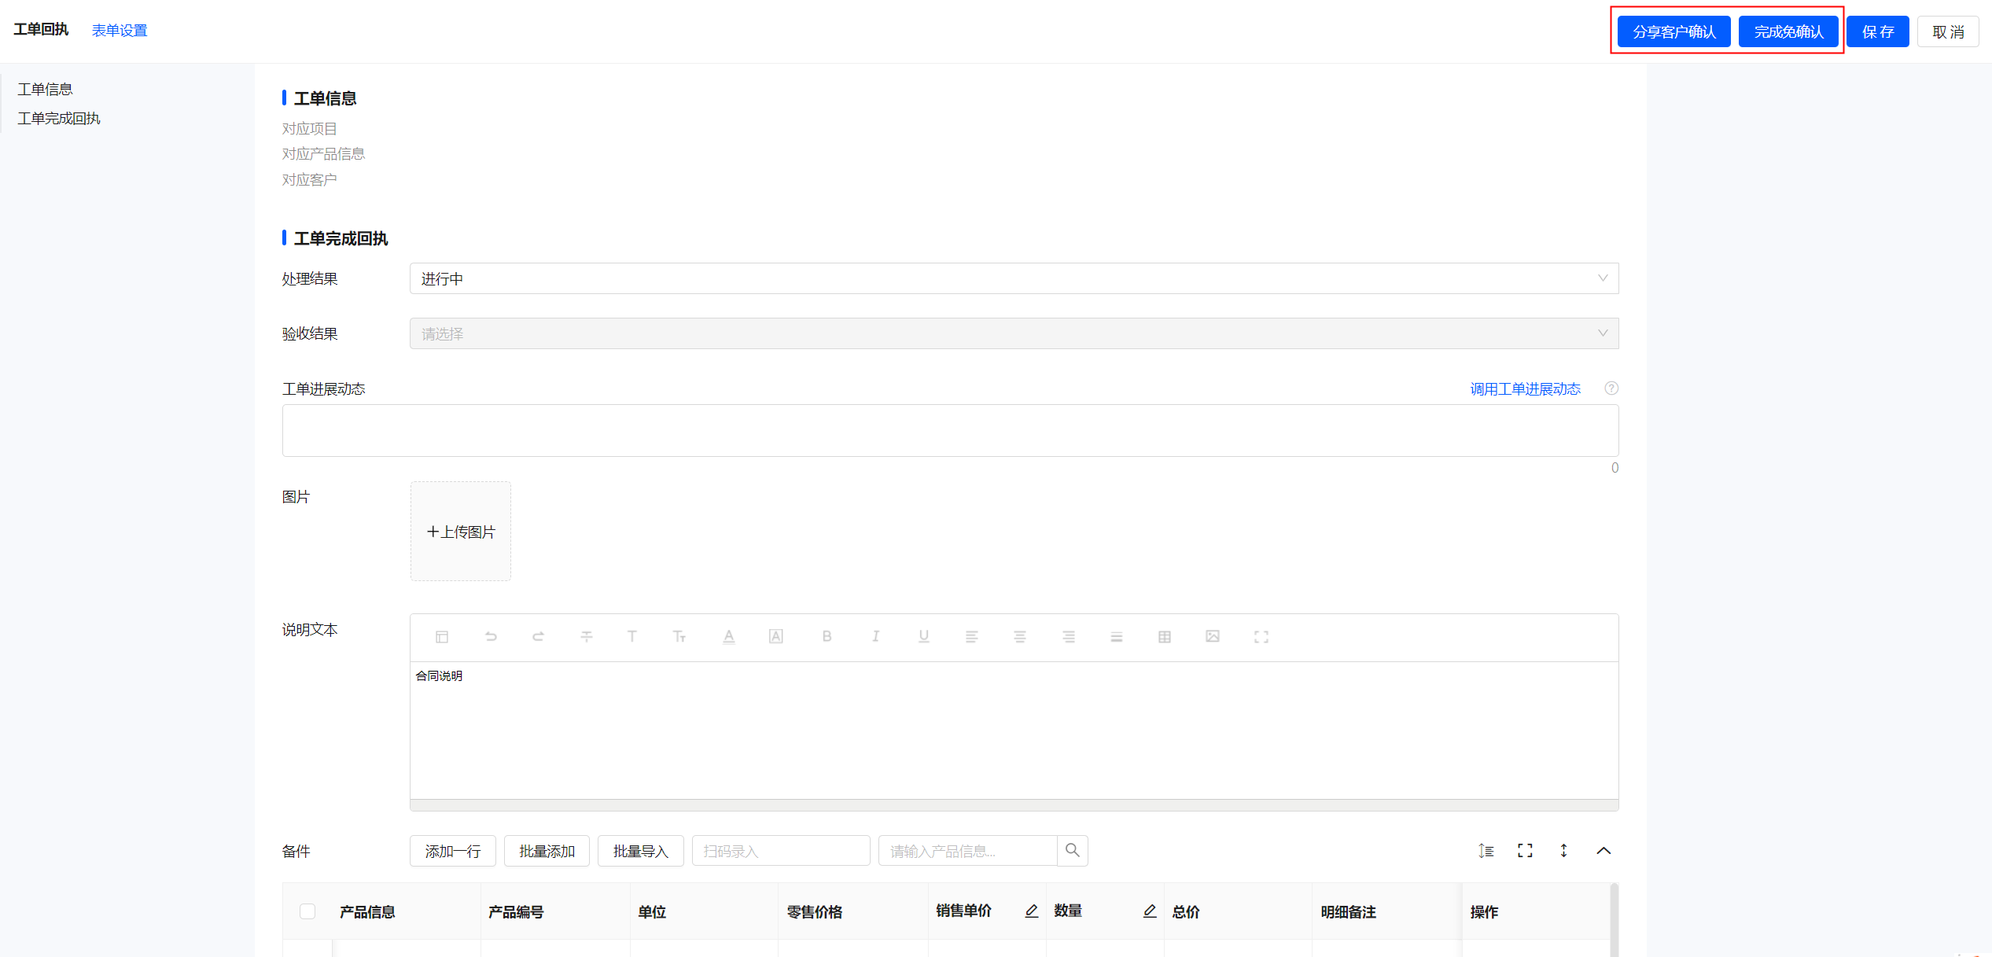Click the undo icon in editor toolbar
The image size is (1992, 957).
point(491,637)
